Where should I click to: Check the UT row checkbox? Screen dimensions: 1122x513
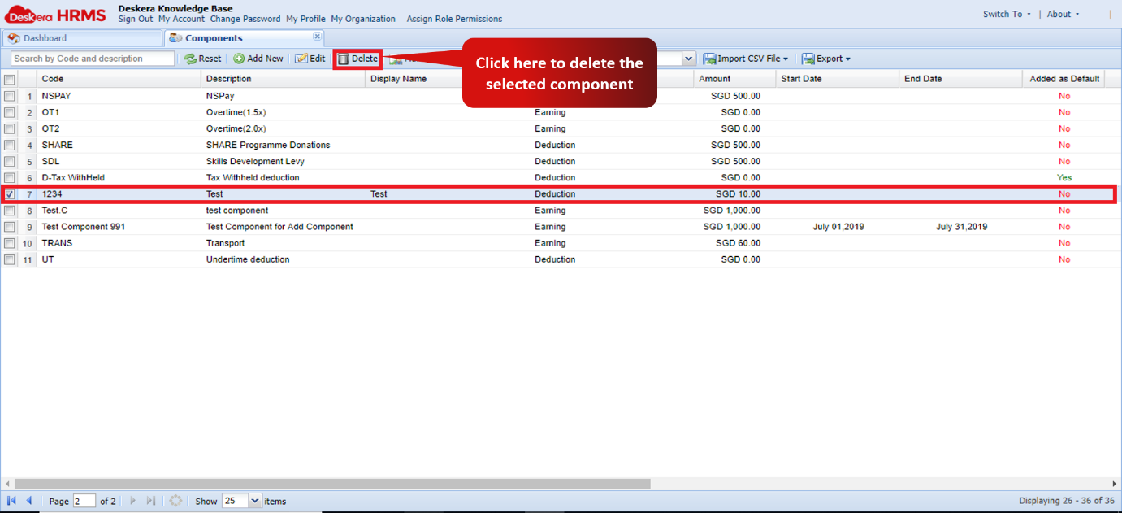[x=9, y=259]
